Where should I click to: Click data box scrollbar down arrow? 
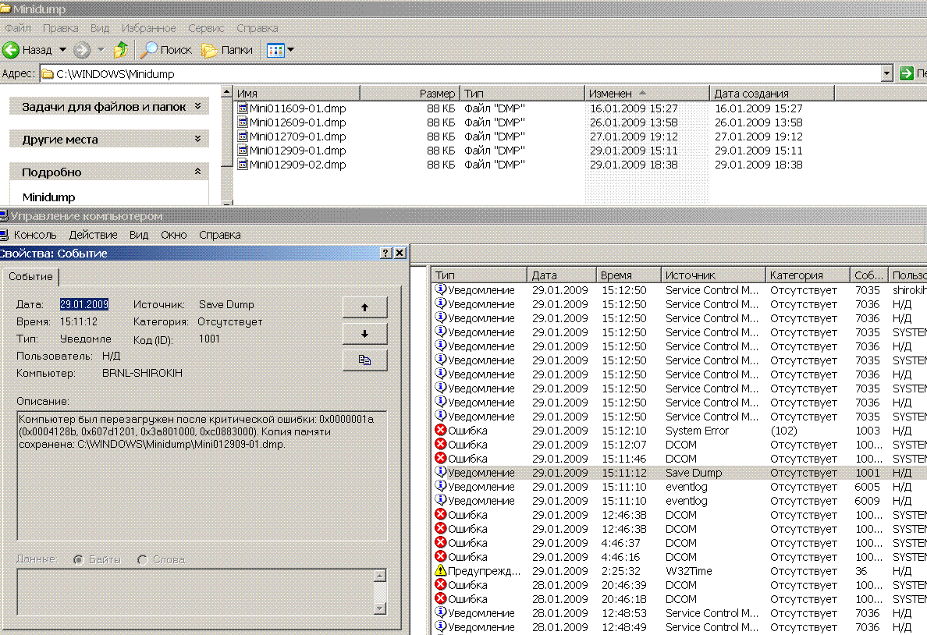[x=380, y=608]
